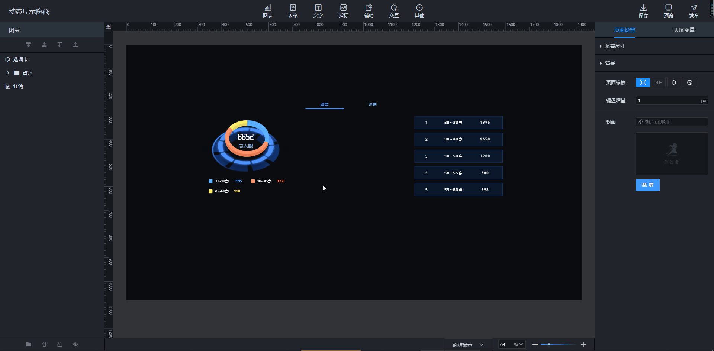
Task: Open 预览 preview mode
Action: 668,11
